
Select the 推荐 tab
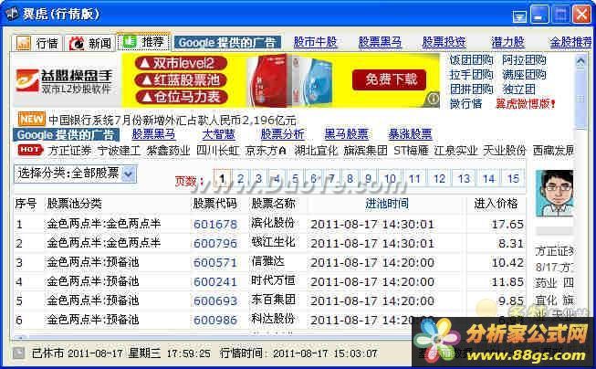coord(143,42)
